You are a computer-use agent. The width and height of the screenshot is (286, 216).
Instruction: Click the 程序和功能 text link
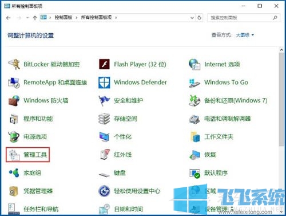[x=38, y=119]
